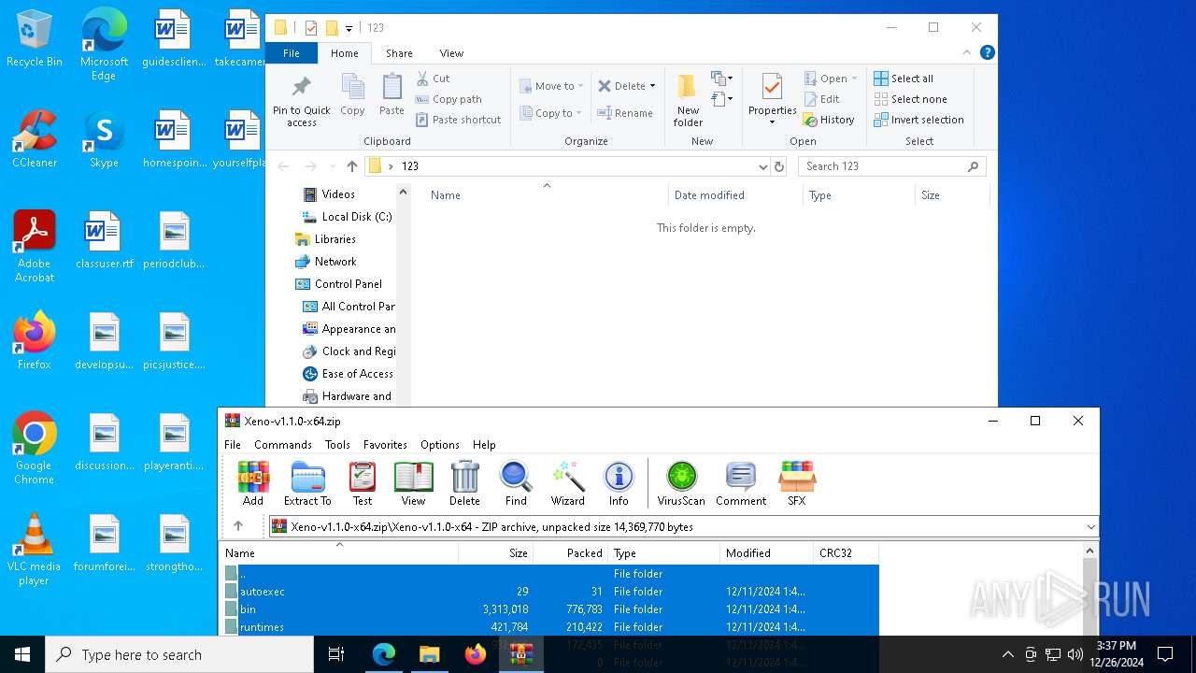This screenshot has width=1196, height=673.
Task: Create a New folder in Explorer
Action: [x=688, y=101]
